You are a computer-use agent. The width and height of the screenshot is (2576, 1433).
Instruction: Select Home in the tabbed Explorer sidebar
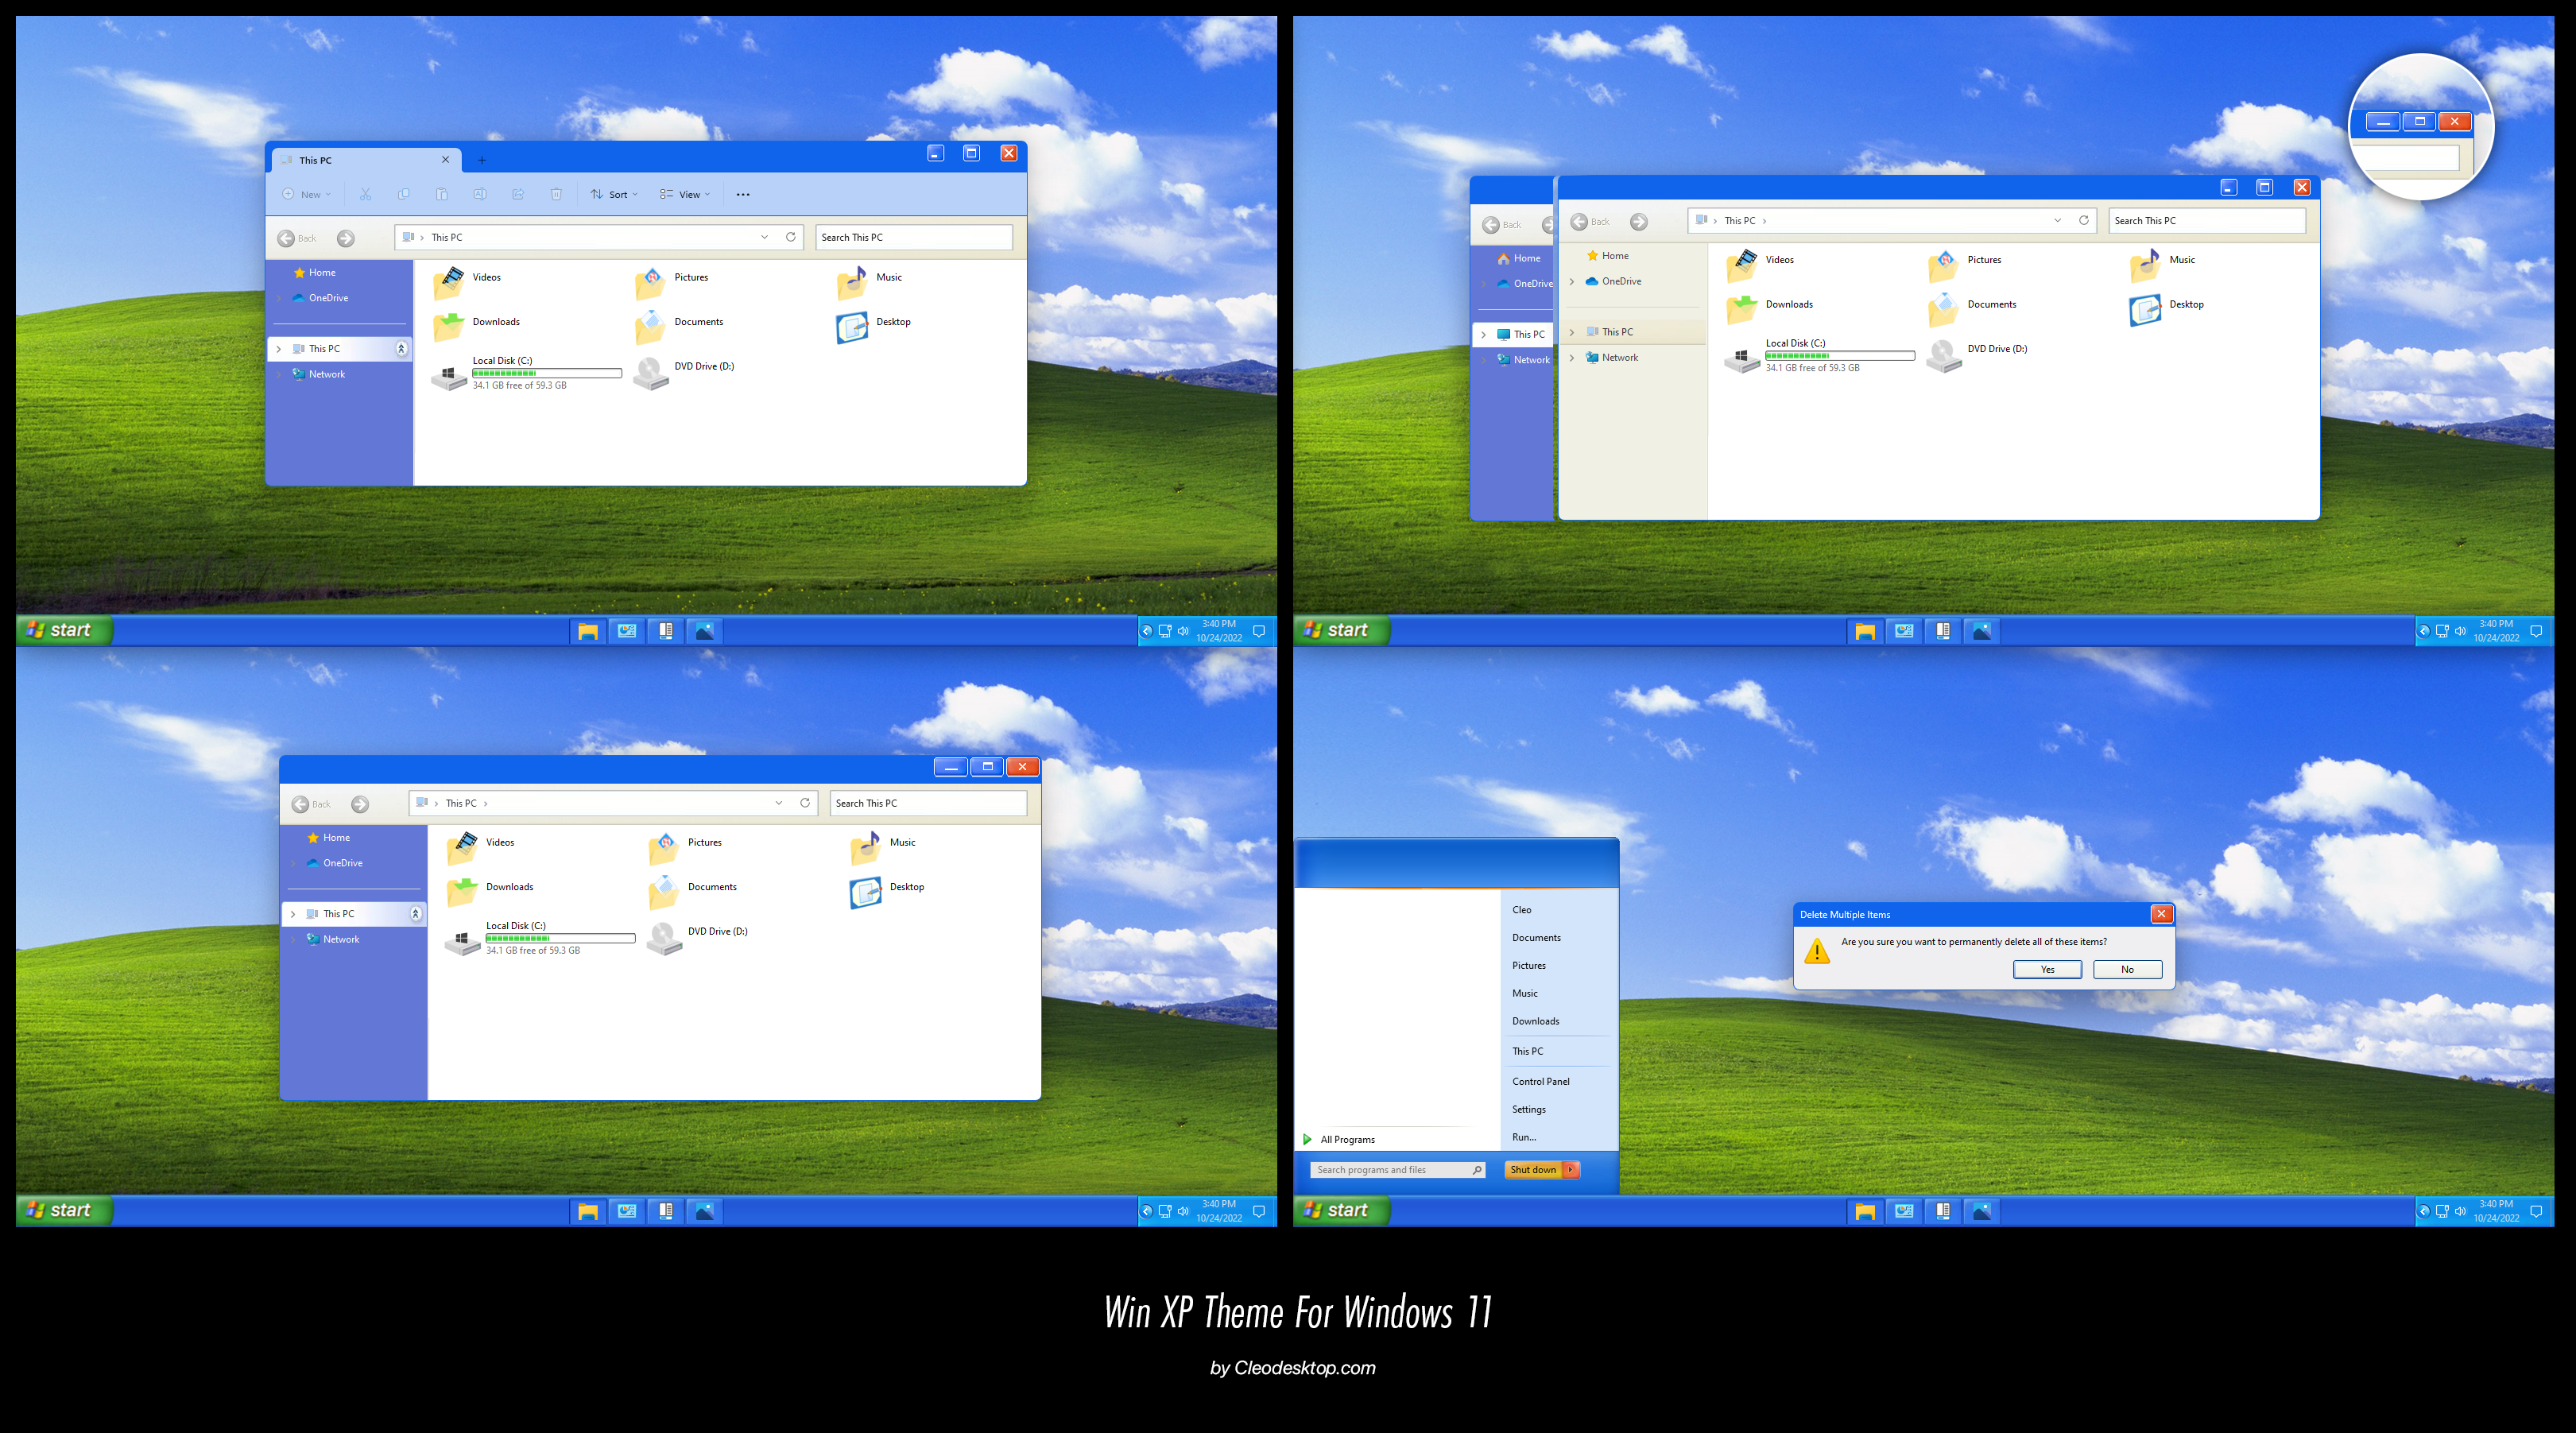click(x=315, y=272)
